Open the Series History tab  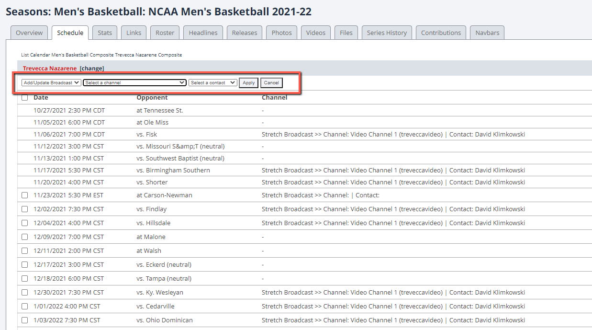[x=387, y=33]
